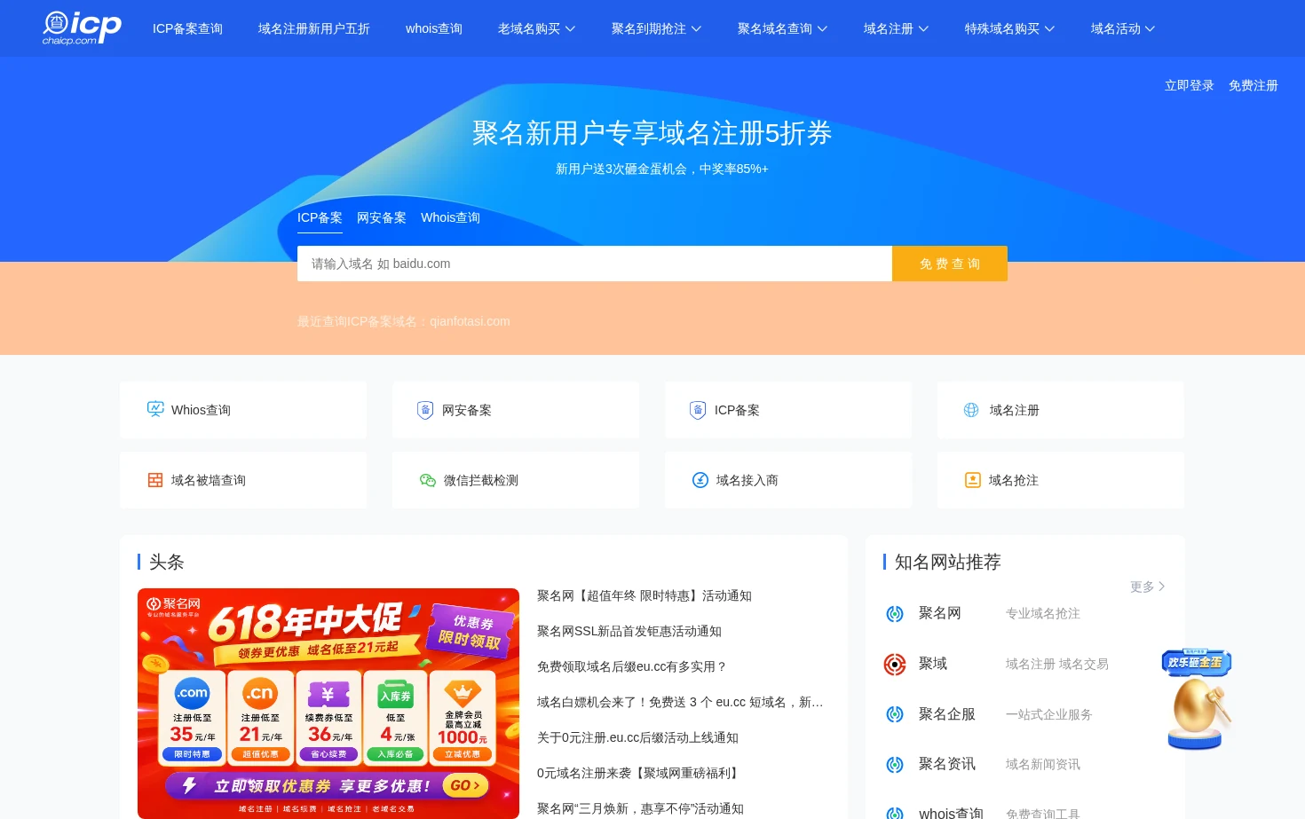This screenshot has width=1305, height=819.
Task: Click 聚域 site name in recommendations
Action: coord(933,664)
